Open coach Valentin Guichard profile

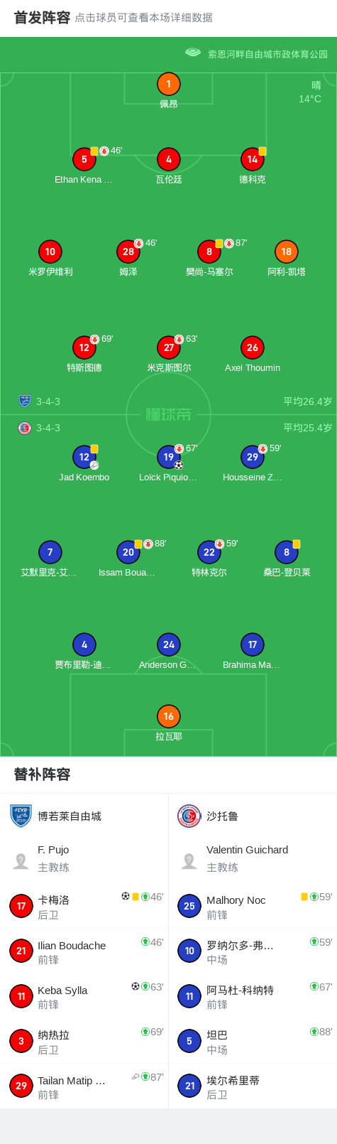pyautogui.click(x=253, y=858)
